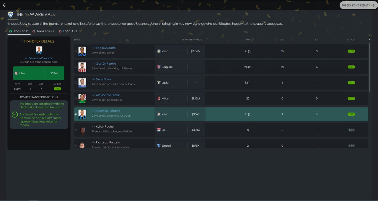
Task: Click the $1.12M fee for Plizzari
Action: click(x=195, y=98)
